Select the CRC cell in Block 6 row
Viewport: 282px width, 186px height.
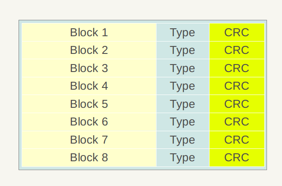point(236,121)
